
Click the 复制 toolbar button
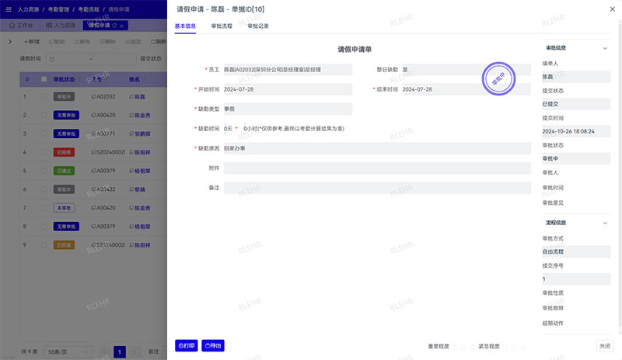point(57,42)
